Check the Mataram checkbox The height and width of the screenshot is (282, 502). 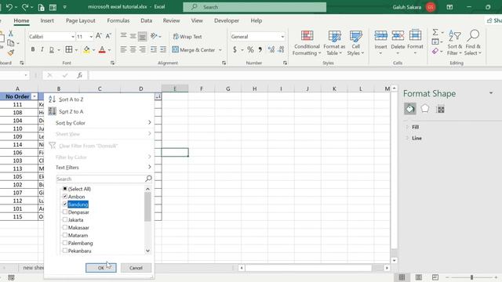point(65,235)
